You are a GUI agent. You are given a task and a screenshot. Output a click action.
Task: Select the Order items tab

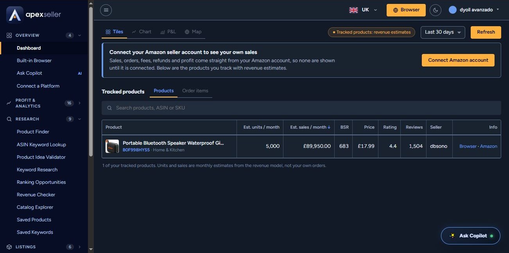point(195,91)
